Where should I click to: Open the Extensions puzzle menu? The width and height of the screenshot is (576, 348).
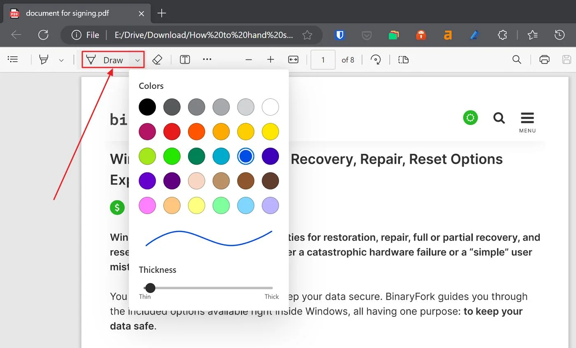(502, 35)
